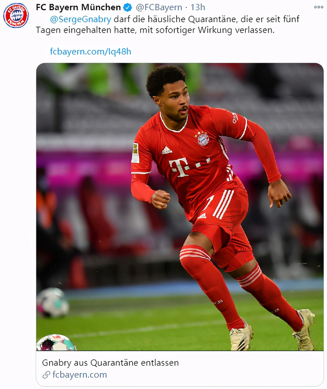Open the @SergeGnabry mention
Image resolution: width=327 pixels, height=389 pixels.
pyautogui.click(x=80, y=19)
